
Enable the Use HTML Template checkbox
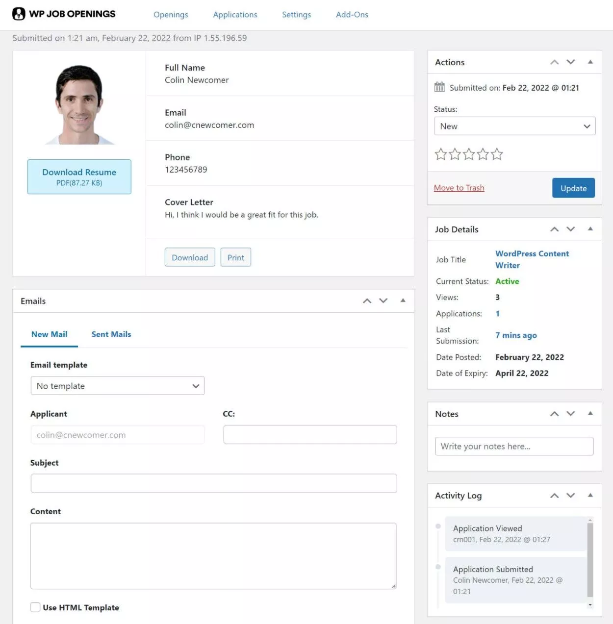pyautogui.click(x=35, y=607)
